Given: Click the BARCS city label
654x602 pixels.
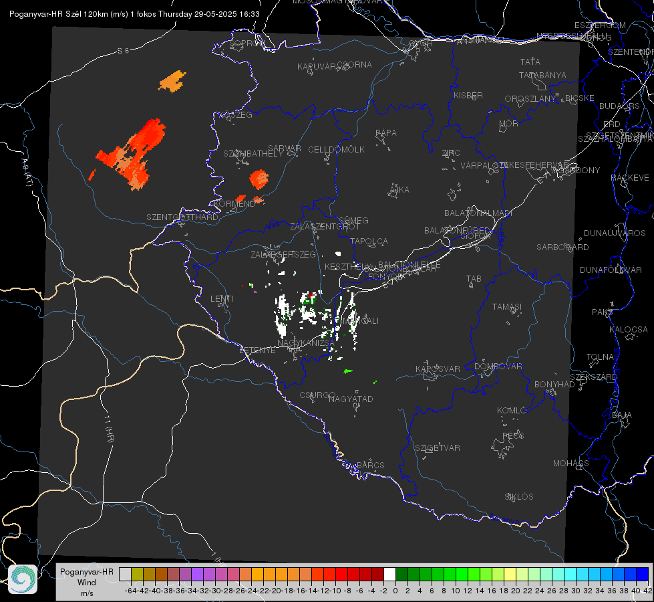Looking at the screenshot, I should (370, 466).
